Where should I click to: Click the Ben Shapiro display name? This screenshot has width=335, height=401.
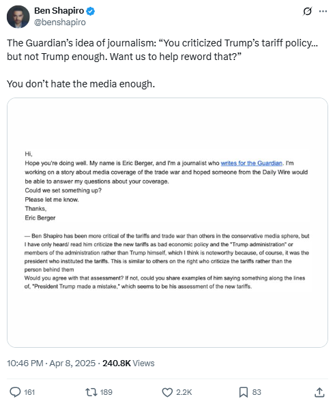(x=59, y=11)
